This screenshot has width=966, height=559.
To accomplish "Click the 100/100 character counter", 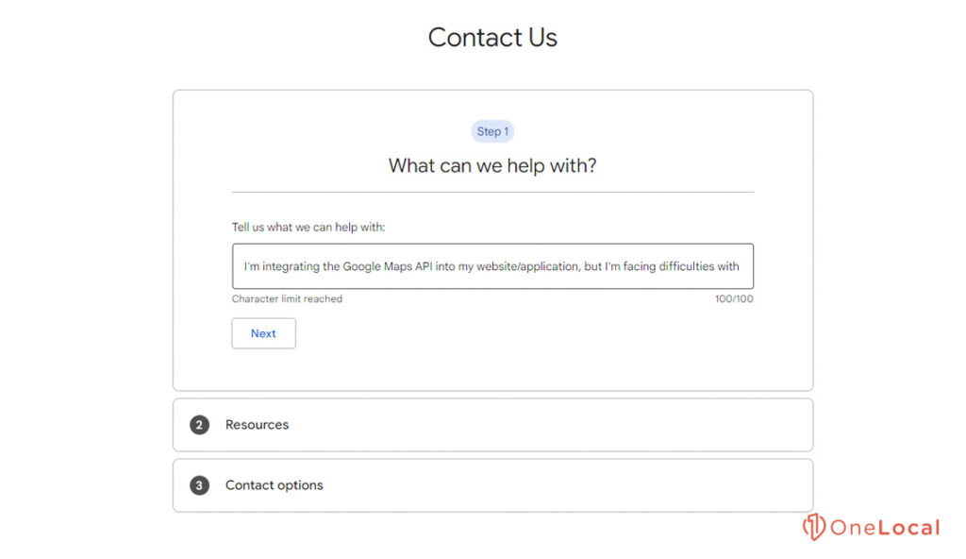I will (x=734, y=298).
